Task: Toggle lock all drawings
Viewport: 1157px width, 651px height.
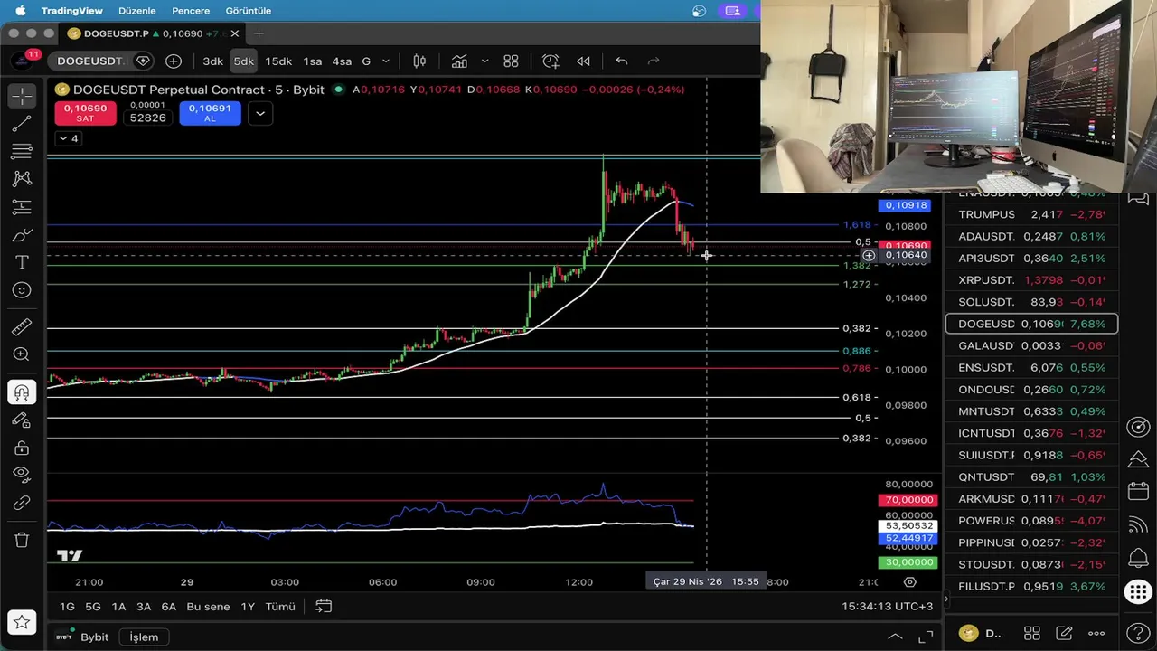Action: click(22, 448)
